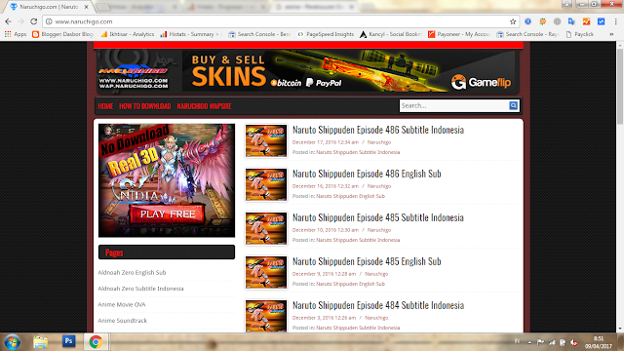This screenshot has width=624, height=351.
Task: Open Anime Soundtrack page
Action: click(x=123, y=321)
